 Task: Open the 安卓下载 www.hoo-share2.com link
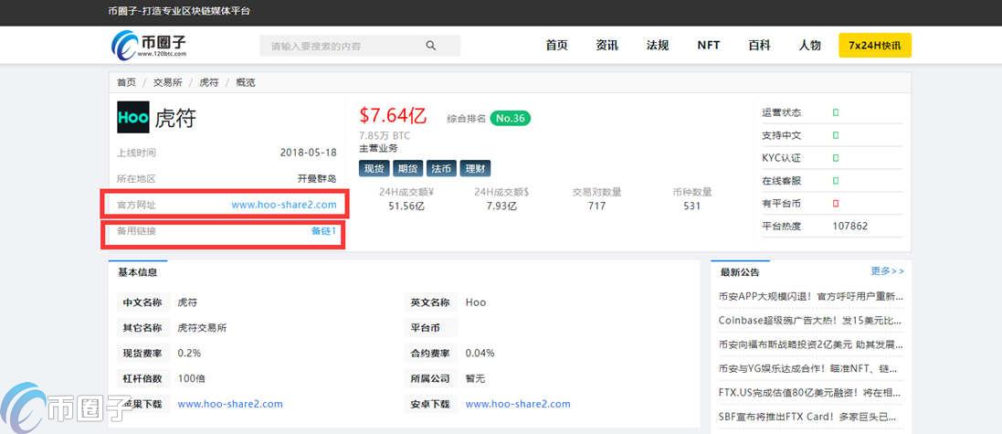(518, 404)
